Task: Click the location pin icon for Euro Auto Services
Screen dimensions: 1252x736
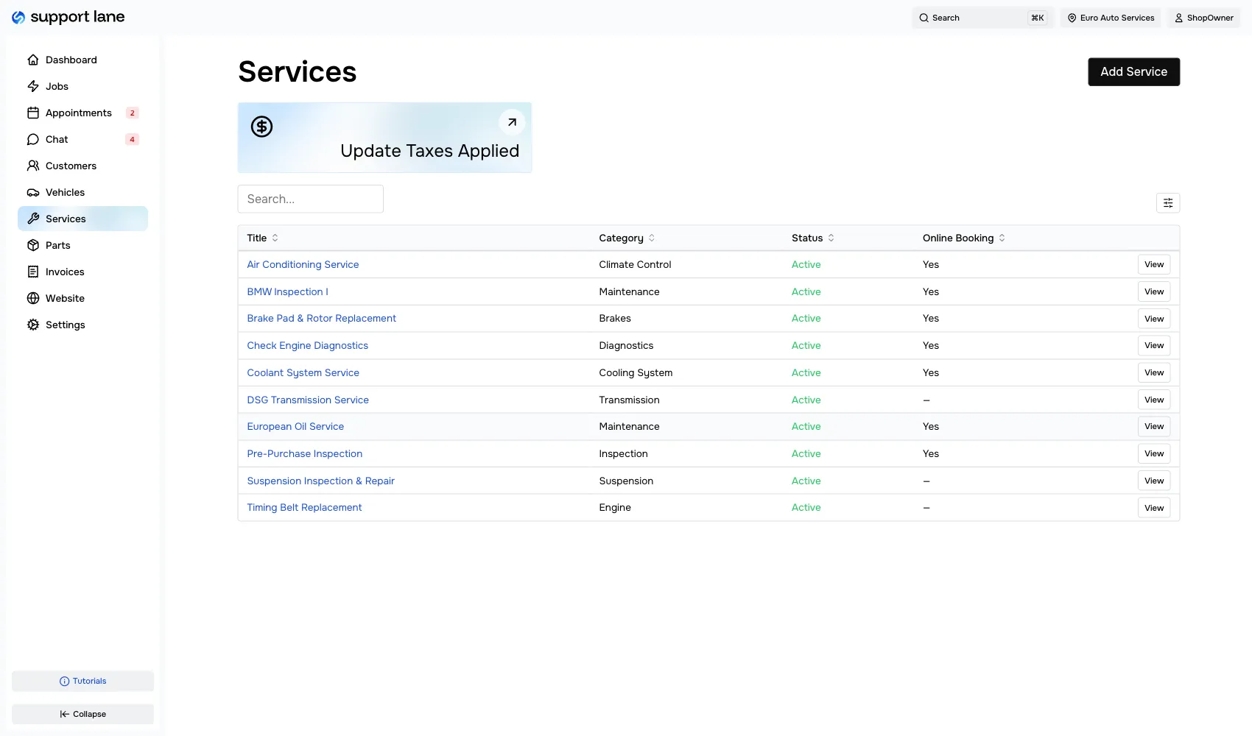Action: click(x=1072, y=18)
